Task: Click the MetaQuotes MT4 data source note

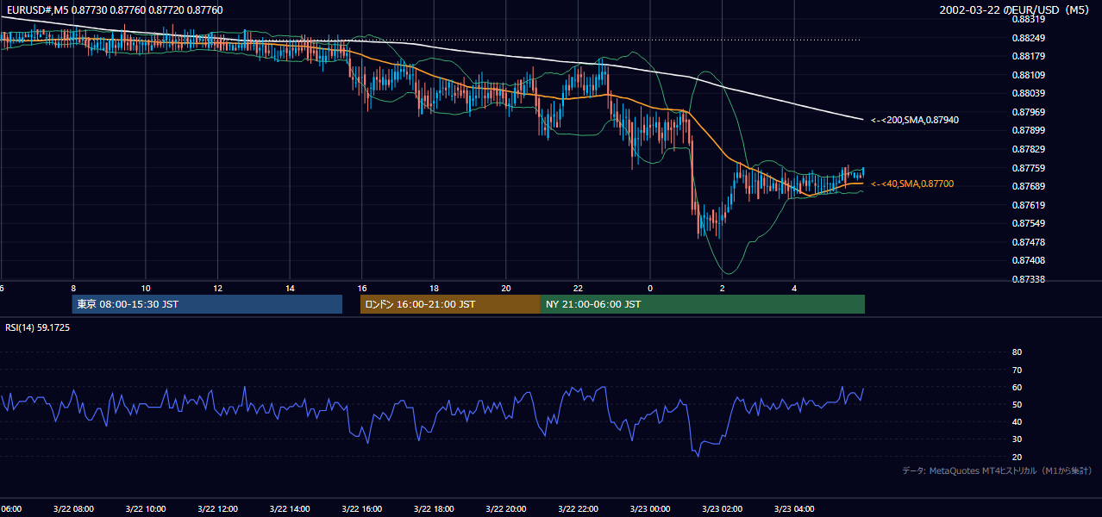Action: (x=997, y=470)
